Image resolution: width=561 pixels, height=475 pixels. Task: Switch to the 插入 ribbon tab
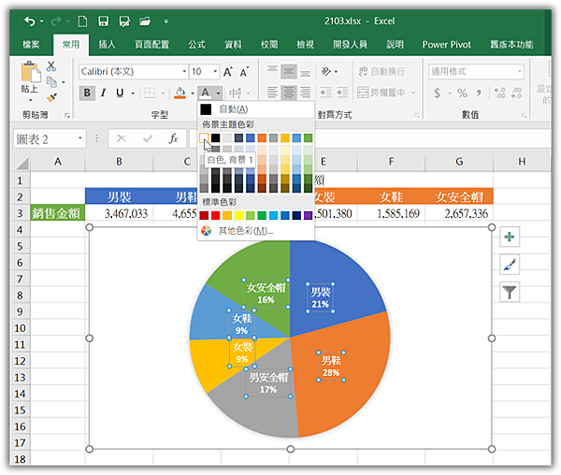pos(107,44)
